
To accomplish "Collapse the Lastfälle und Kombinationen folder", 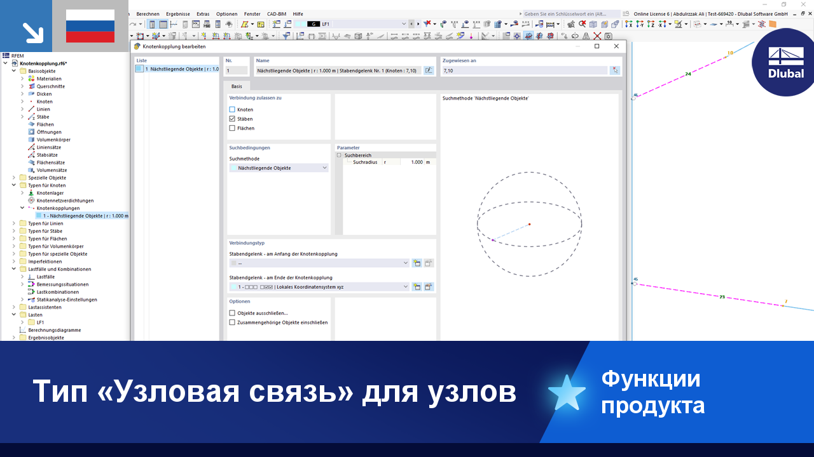I will click(x=13, y=269).
